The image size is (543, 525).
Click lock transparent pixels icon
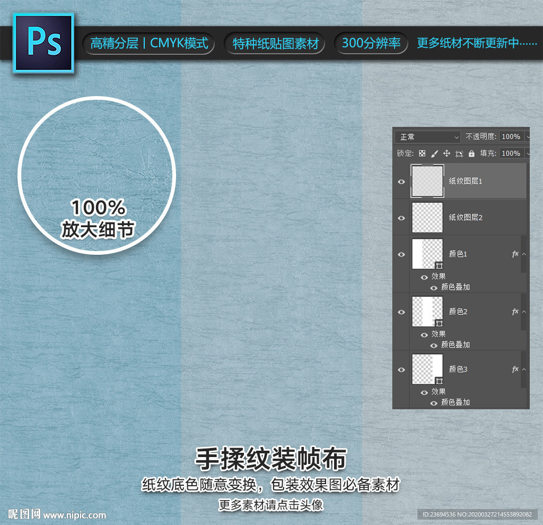pyautogui.click(x=422, y=153)
